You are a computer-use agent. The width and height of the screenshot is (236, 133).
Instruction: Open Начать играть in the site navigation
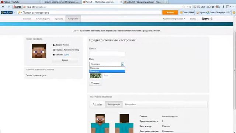43,19
